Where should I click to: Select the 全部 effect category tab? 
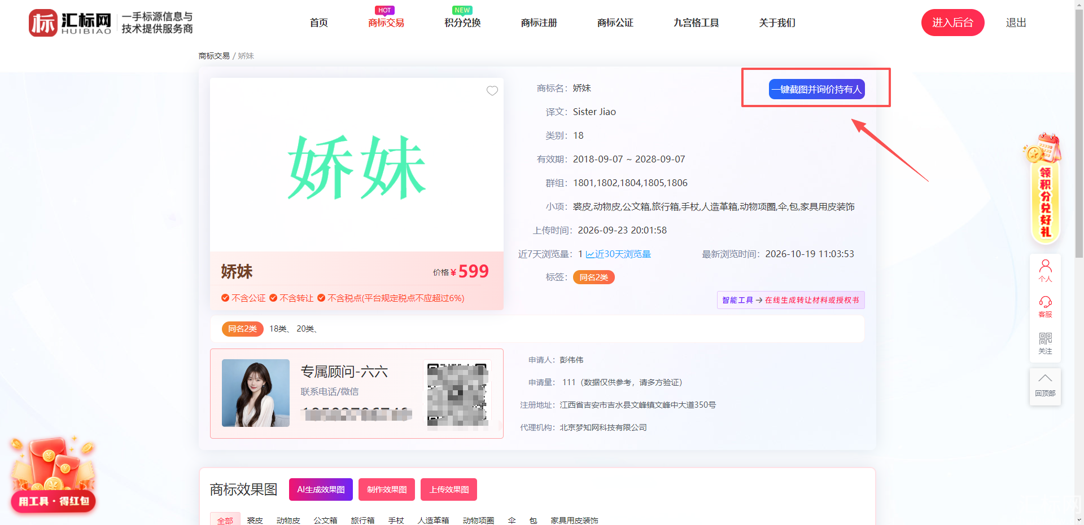point(225,519)
